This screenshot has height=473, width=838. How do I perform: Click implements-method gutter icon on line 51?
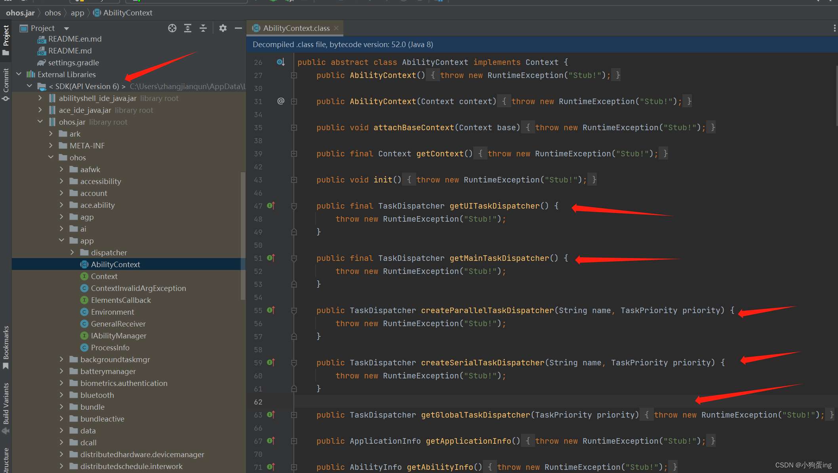[x=271, y=258]
